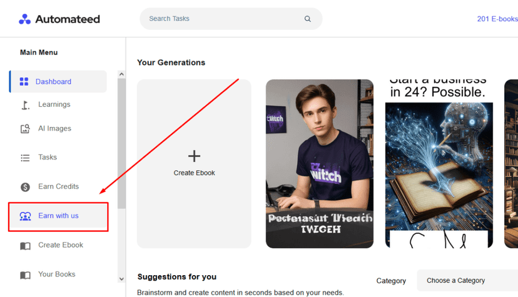
Task: Click the 201 E-books link
Action: tap(497, 19)
